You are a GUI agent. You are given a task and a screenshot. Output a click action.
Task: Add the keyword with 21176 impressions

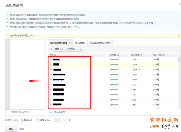[51, 64]
